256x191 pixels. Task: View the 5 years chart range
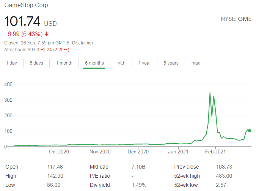pyautogui.click(x=171, y=63)
